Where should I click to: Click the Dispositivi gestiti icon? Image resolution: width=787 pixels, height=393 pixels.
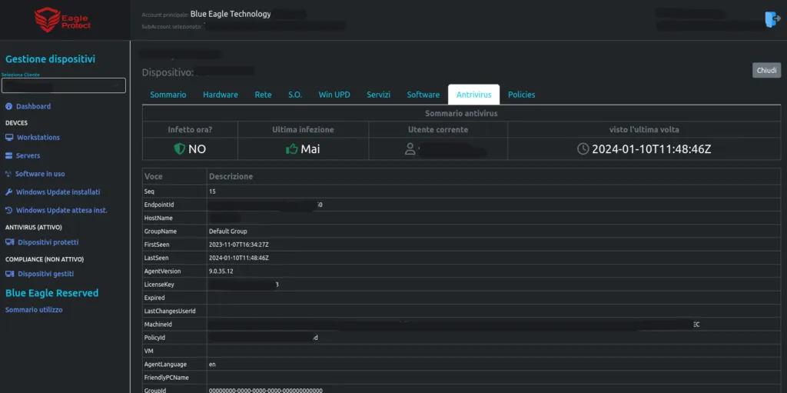coord(9,274)
